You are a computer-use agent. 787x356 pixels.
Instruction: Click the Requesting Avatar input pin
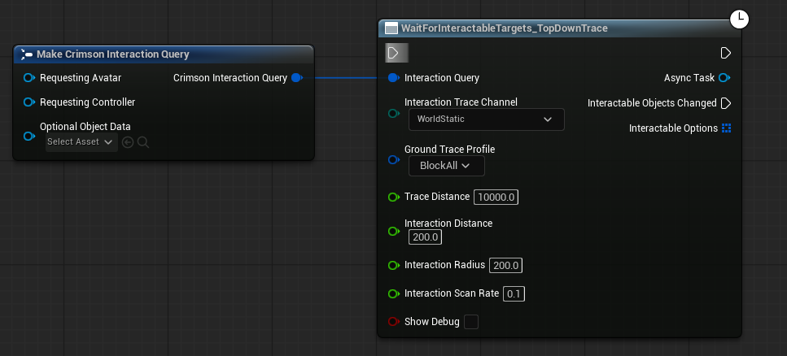coord(29,78)
